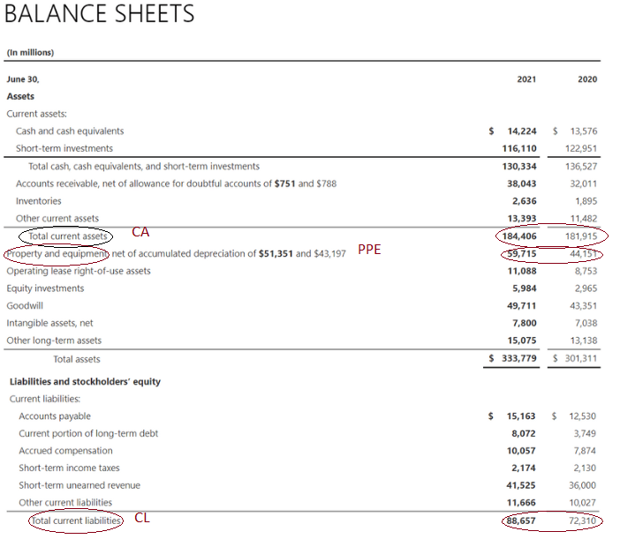Viewport: 620px width, 539px height.
Task: Click the 72,310 value for 2020
Action: (x=583, y=521)
